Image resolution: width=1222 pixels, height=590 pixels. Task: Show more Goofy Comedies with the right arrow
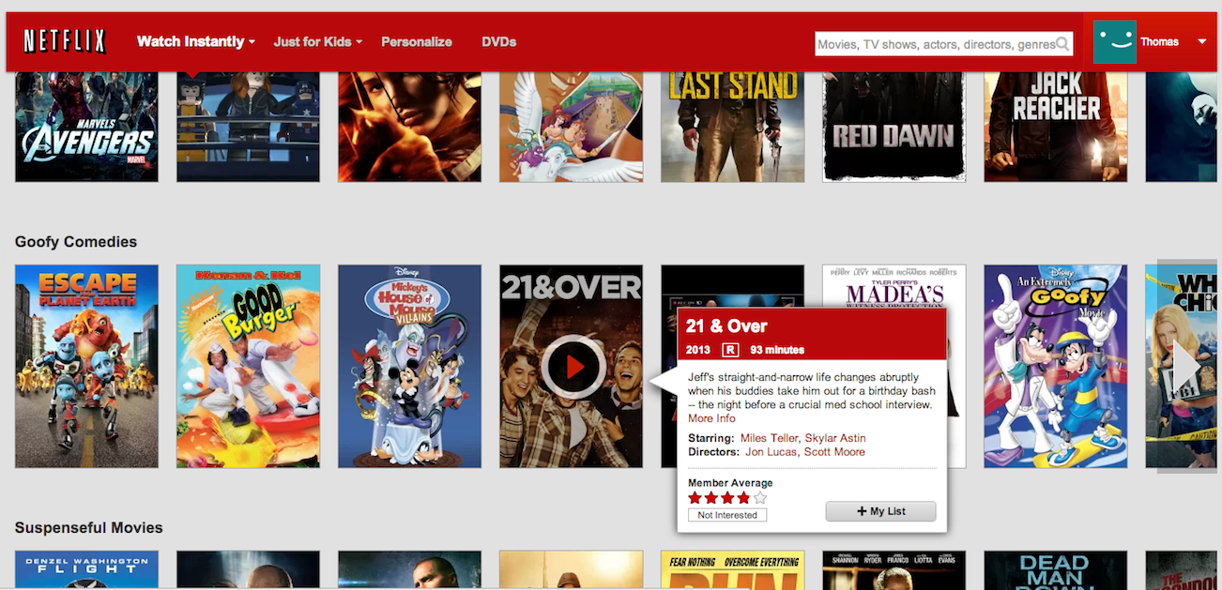[1185, 366]
